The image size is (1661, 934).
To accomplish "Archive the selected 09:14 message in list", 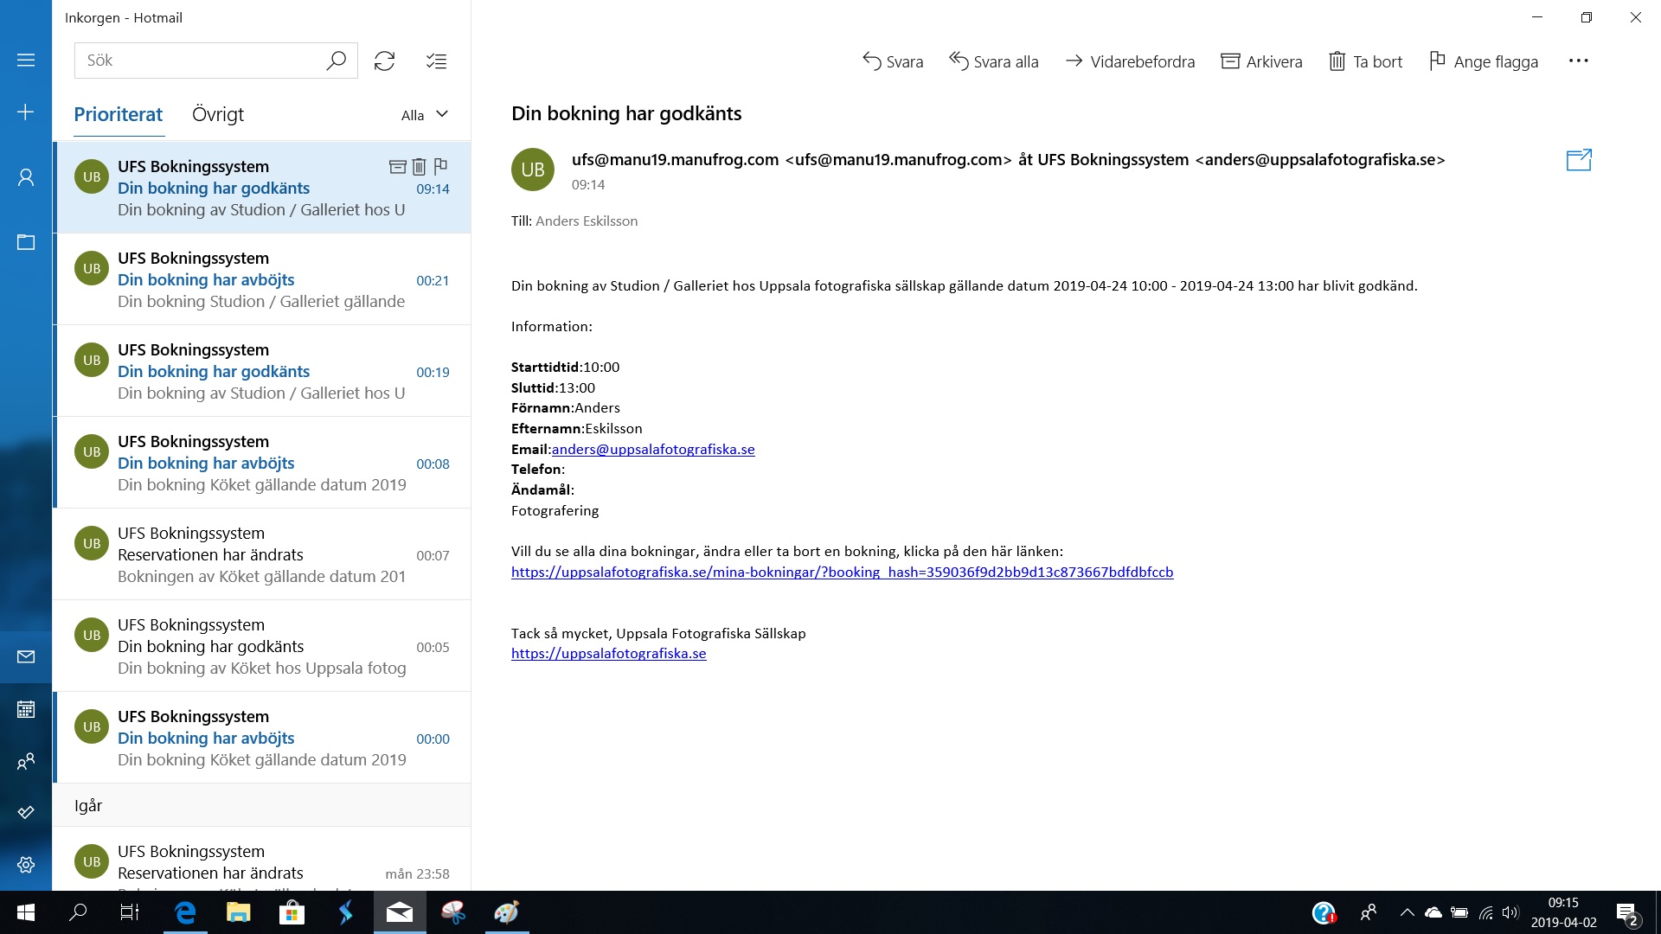I will click(398, 166).
